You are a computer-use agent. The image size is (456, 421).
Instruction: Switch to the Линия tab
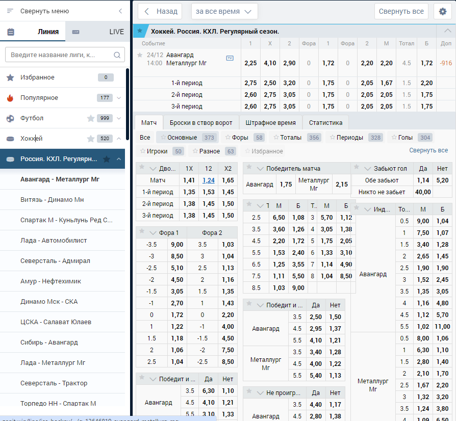coord(33,32)
